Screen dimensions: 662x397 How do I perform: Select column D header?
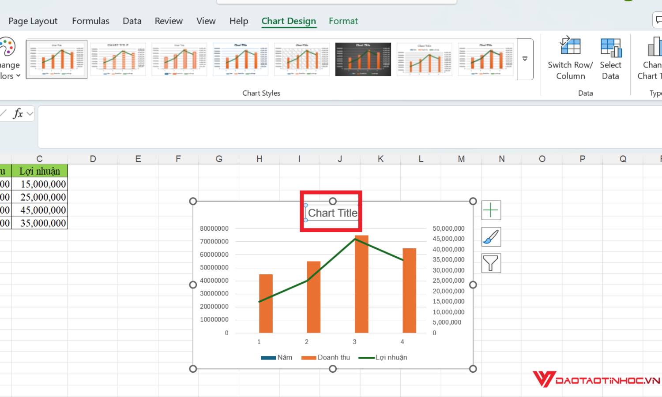(x=93, y=159)
